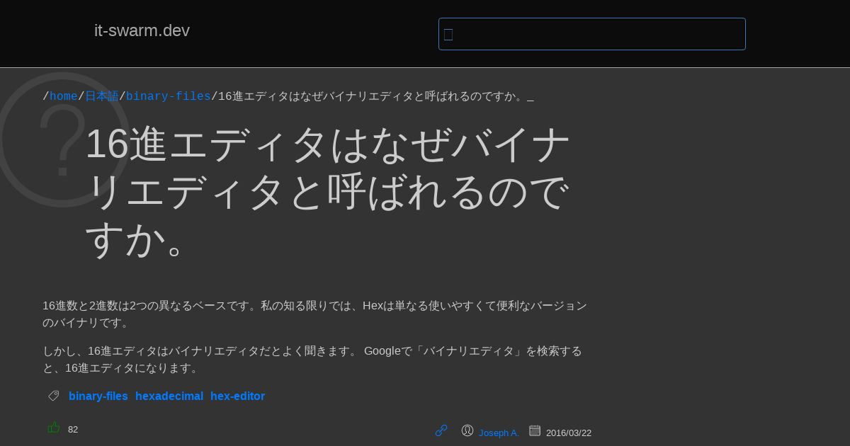Click the user avatar icon beside Joseph A.
The image size is (850, 446).
467,430
